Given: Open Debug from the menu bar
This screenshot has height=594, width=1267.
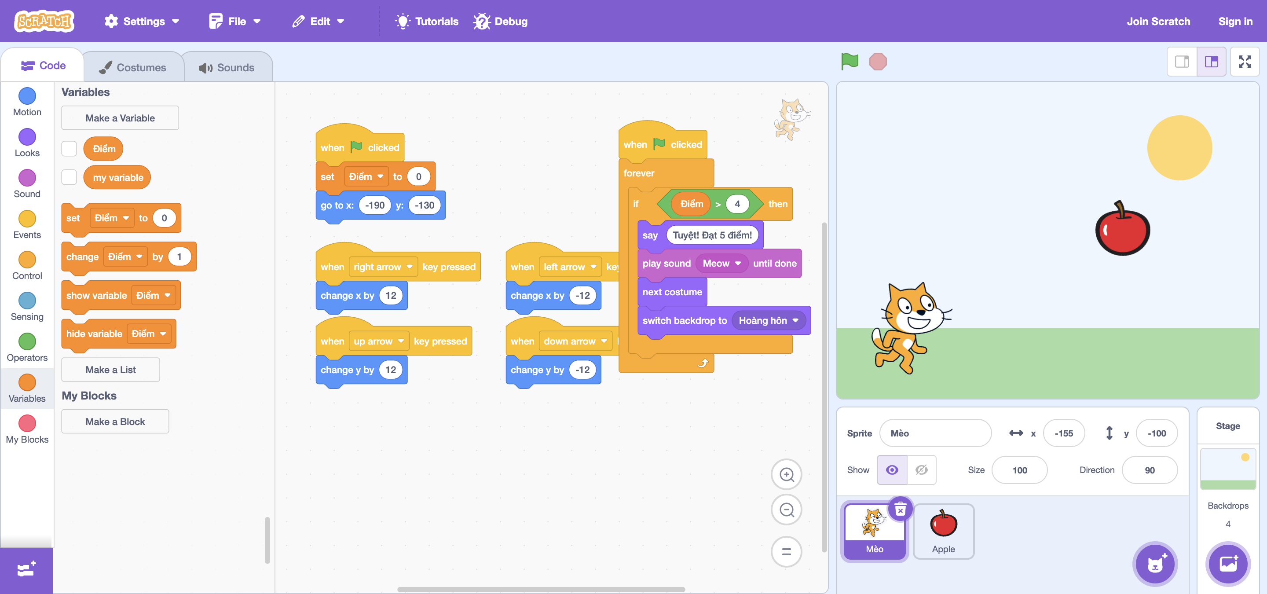Looking at the screenshot, I should pyautogui.click(x=500, y=21).
